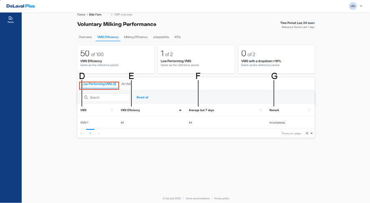
Task: Go to previous page with left chevron
Action: pyautogui.click(x=81, y=134)
